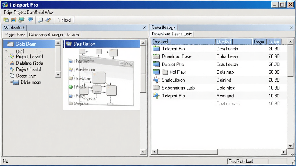Click the blue pencil-like toolbar icon
This screenshot has width=296, height=166.
(x=49, y=20)
